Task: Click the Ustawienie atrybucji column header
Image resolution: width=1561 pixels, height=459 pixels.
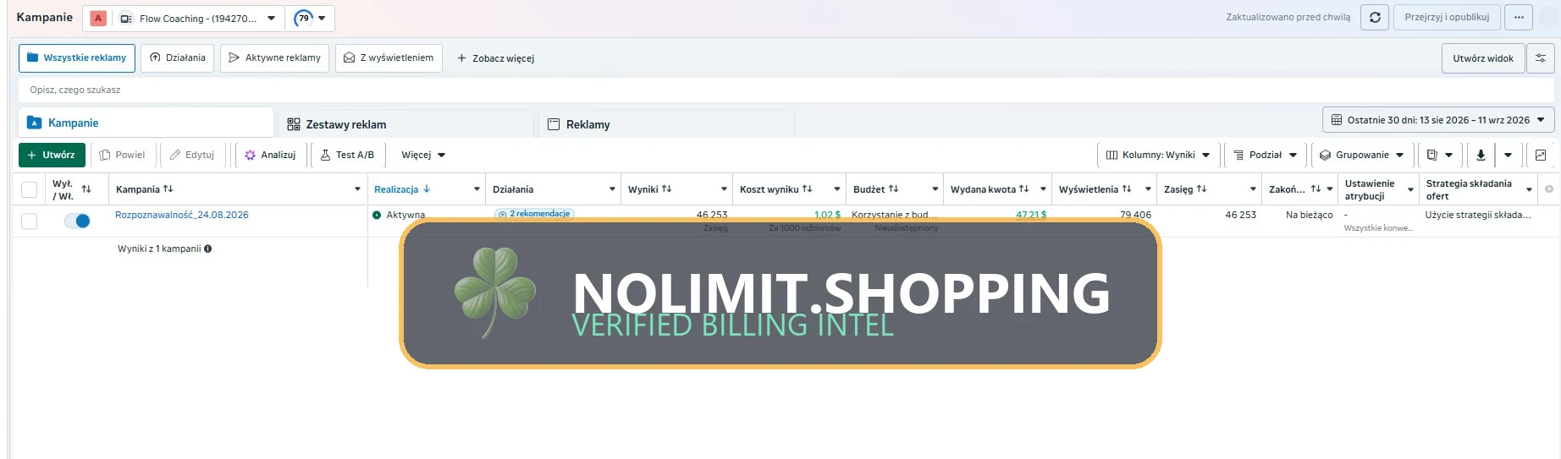Action: point(1370,189)
